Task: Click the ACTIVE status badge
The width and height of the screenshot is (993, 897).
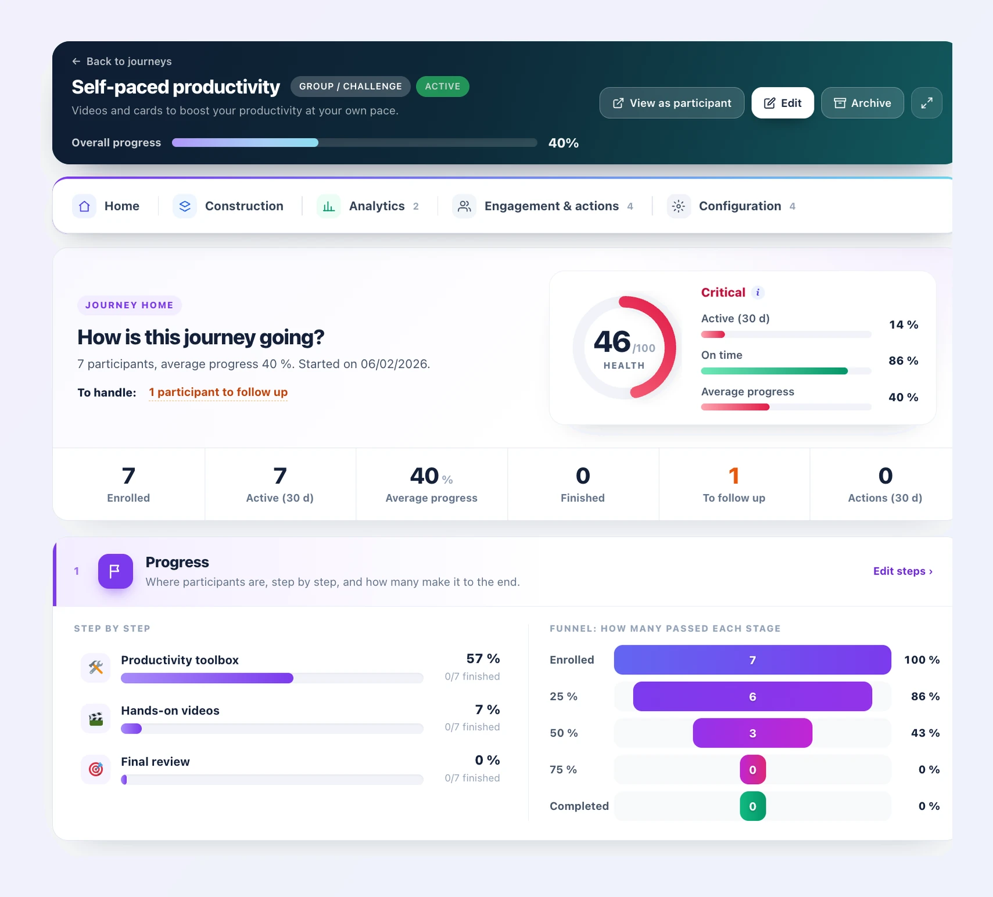Action: tap(443, 87)
